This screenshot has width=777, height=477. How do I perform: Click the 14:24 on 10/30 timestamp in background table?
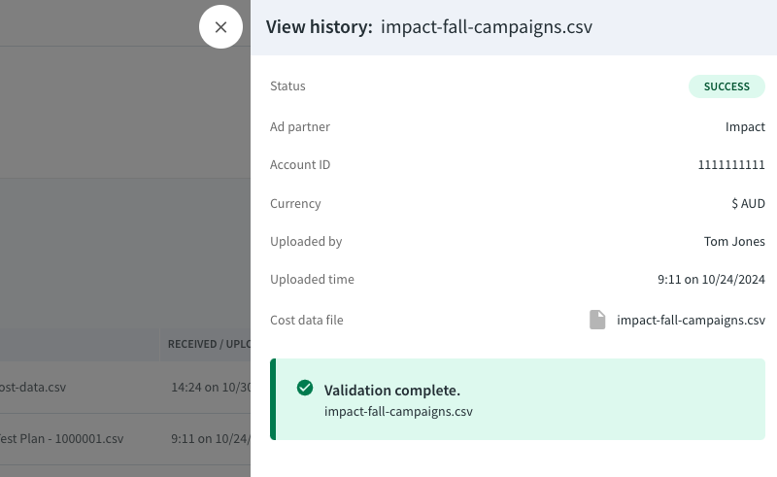(211, 388)
